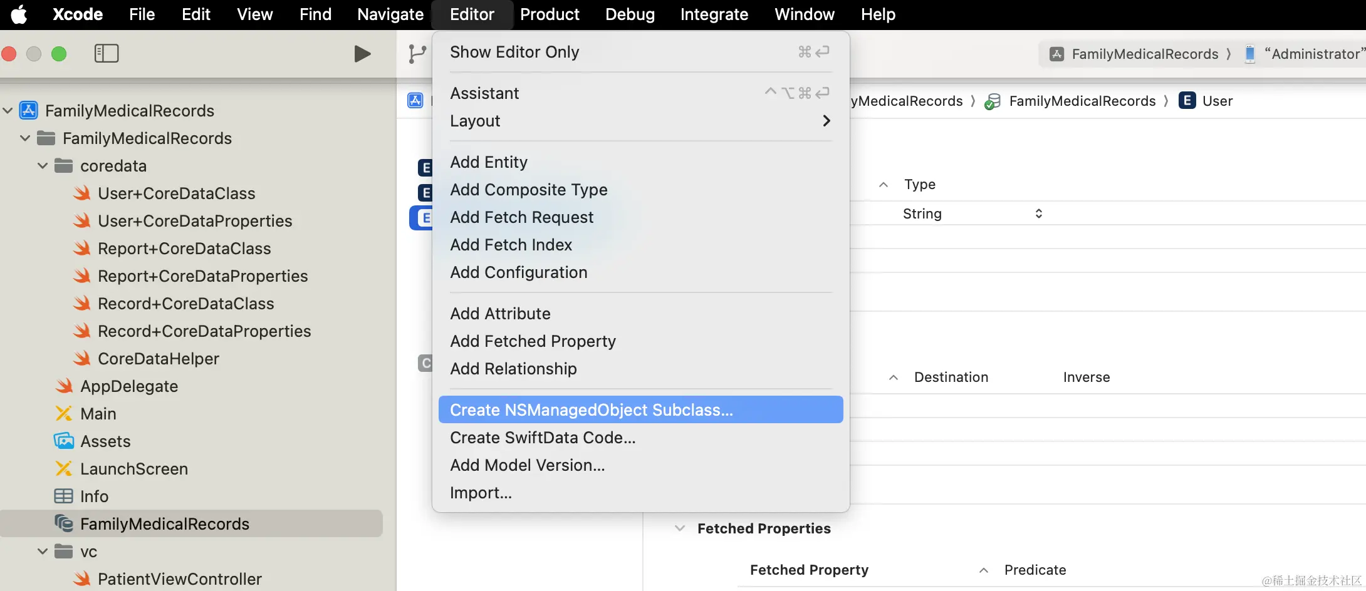Click the FamilyMedicalRecords project icon in navigator
Viewport: 1366px width, 591px height.
pyautogui.click(x=29, y=110)
